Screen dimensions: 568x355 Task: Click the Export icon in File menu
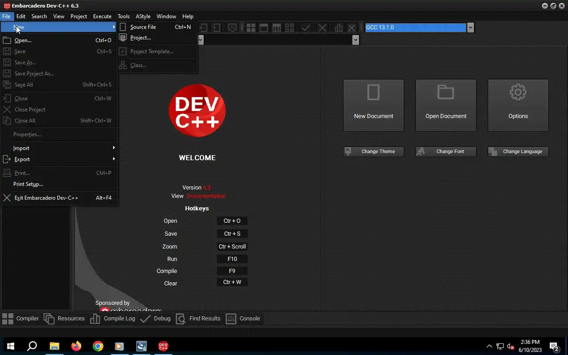point(7,159)
